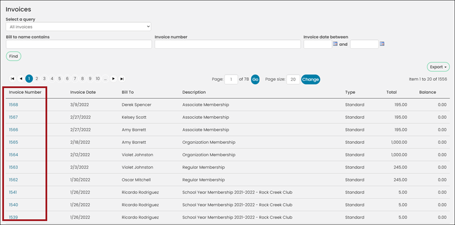This screenshot has width=455, height=225.
Task: Click the 3/9/2022 invoice date
Action: pyautogui.click(x=80, y=105)
